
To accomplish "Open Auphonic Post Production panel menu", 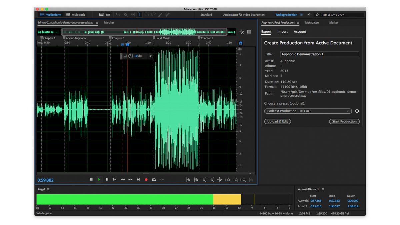I will (298, 23).
